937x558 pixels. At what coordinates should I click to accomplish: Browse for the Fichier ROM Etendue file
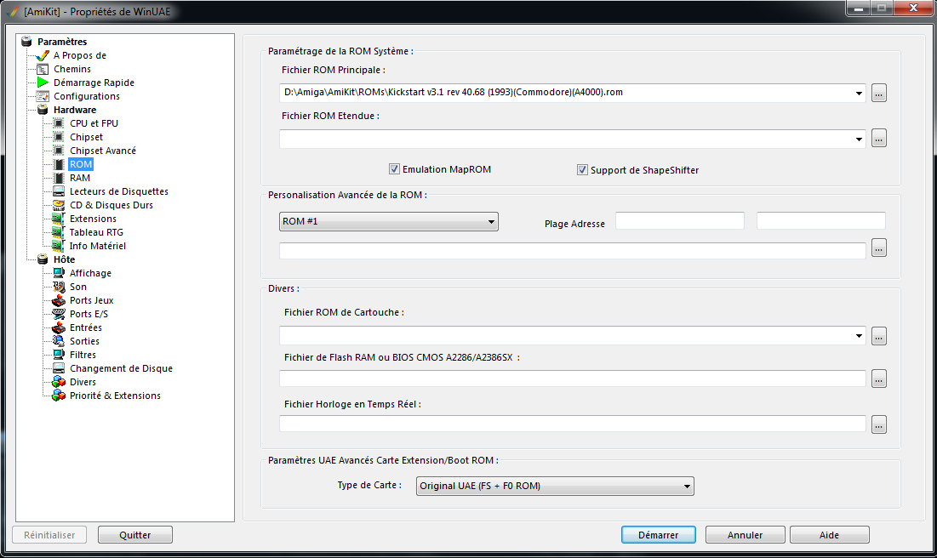[x=879, y=139]
